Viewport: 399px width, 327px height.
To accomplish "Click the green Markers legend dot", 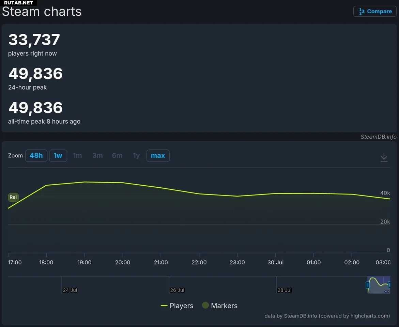I will click(205, 305).
